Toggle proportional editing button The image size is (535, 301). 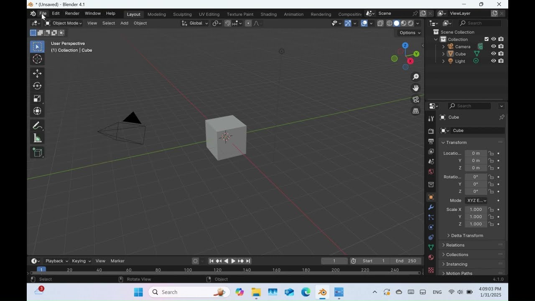tap(248, 23)
